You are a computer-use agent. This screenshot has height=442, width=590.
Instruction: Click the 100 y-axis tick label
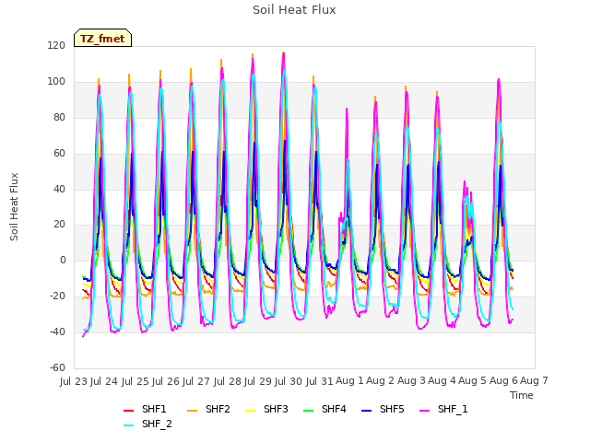click(56, 82)
